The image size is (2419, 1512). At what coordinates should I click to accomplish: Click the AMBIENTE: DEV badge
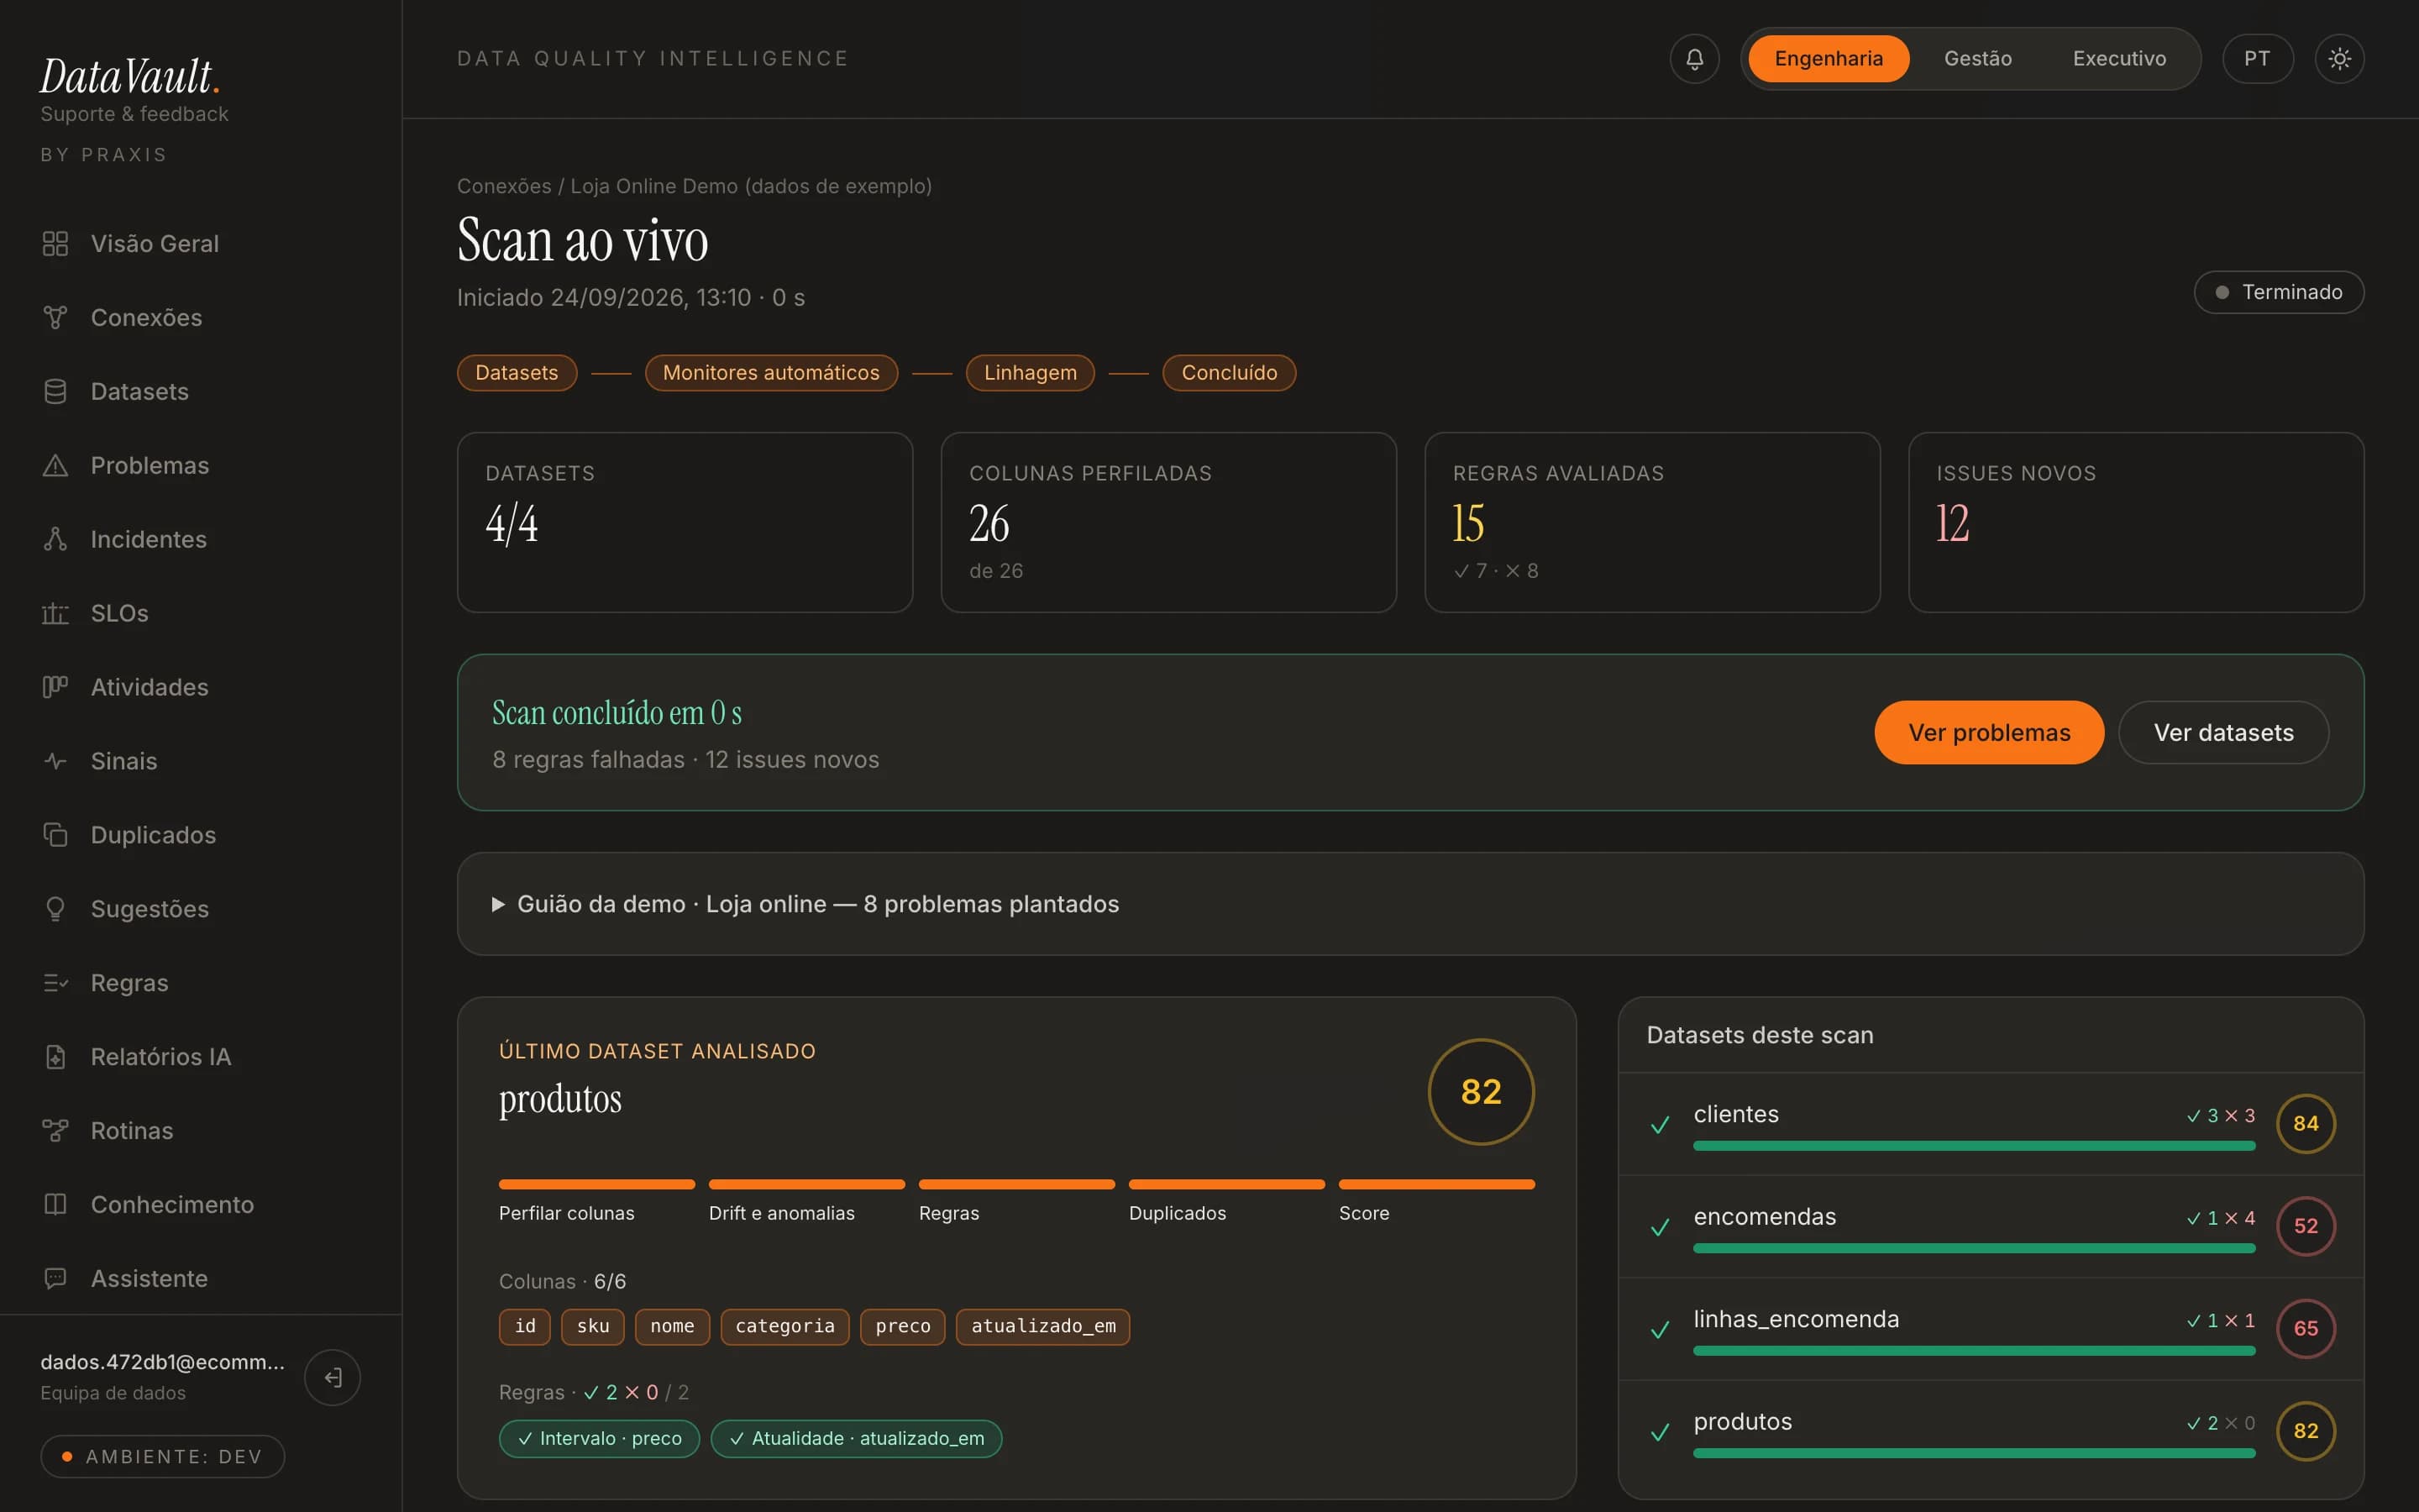click(x=163, y=1457)
